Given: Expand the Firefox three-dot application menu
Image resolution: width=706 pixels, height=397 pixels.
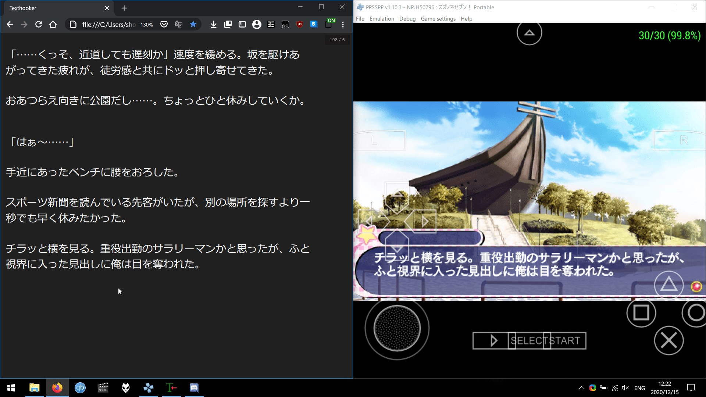Looking at the screenshot, I should (343, 24).
